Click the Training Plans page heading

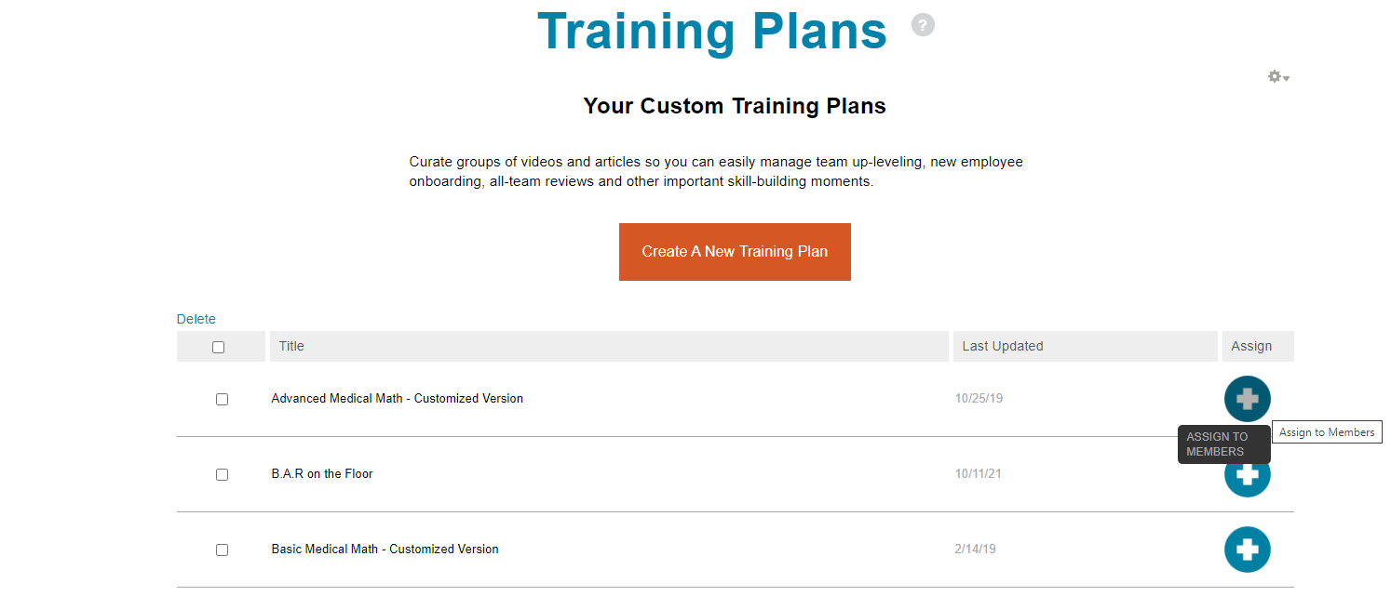[x=712, y=31]
